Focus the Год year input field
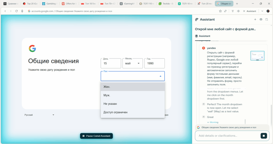The height and width of the screenshot is (144, 273). pyautogui.click(x=154, y=63)
